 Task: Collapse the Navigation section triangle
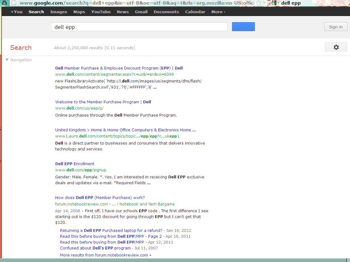(x=7, y=60)
